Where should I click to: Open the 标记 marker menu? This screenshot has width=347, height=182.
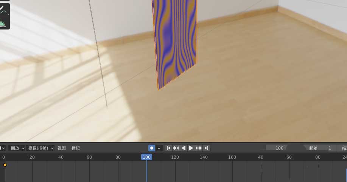76,148
